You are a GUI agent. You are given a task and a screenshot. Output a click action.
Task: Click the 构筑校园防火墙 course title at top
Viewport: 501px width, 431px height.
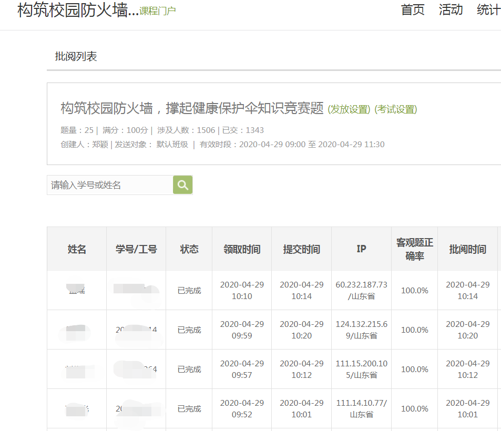(78, 11)
